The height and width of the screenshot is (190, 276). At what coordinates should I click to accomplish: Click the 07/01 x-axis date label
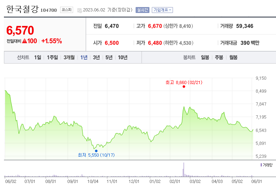pos(30,181)
